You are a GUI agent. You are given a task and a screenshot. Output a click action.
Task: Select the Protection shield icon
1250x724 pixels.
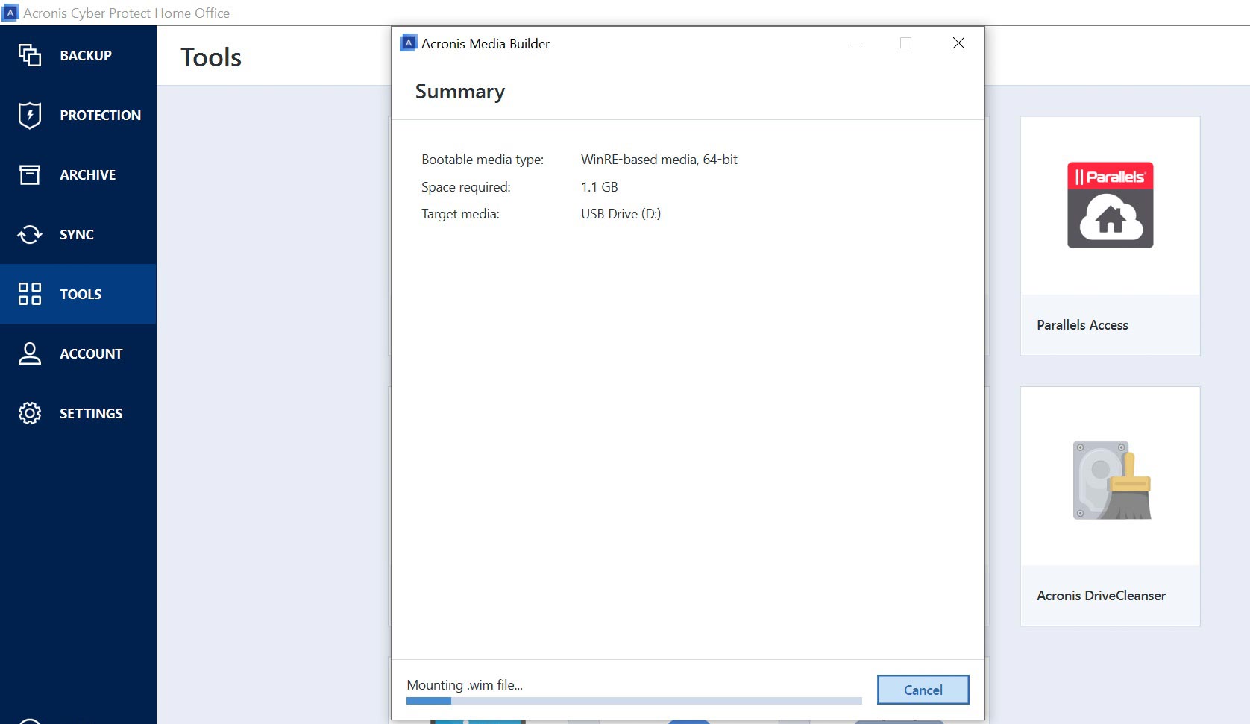click(x=30, y=115)
